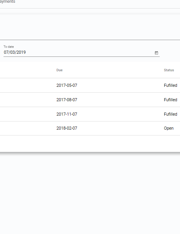Image resolution: width=180 pixels, height=234 pixels.
Task: Sort by the Status column header
Action: click(x=169, y=70)
